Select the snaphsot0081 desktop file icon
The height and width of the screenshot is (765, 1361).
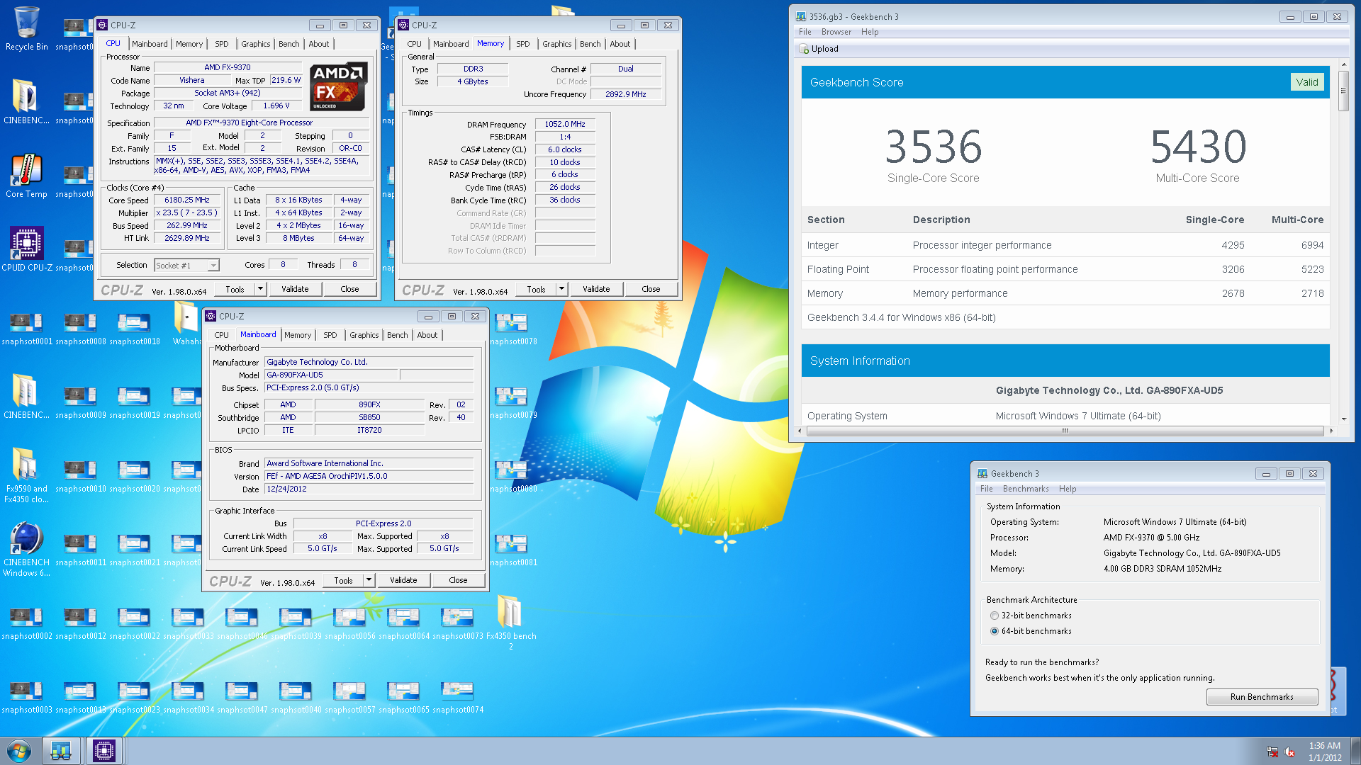coord(513,550)
